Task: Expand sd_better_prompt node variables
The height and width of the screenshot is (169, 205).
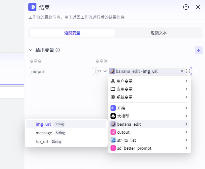Action: 149,148
